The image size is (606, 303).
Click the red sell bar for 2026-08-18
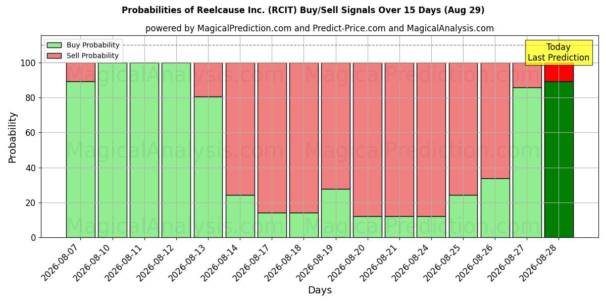click(304, 138)
